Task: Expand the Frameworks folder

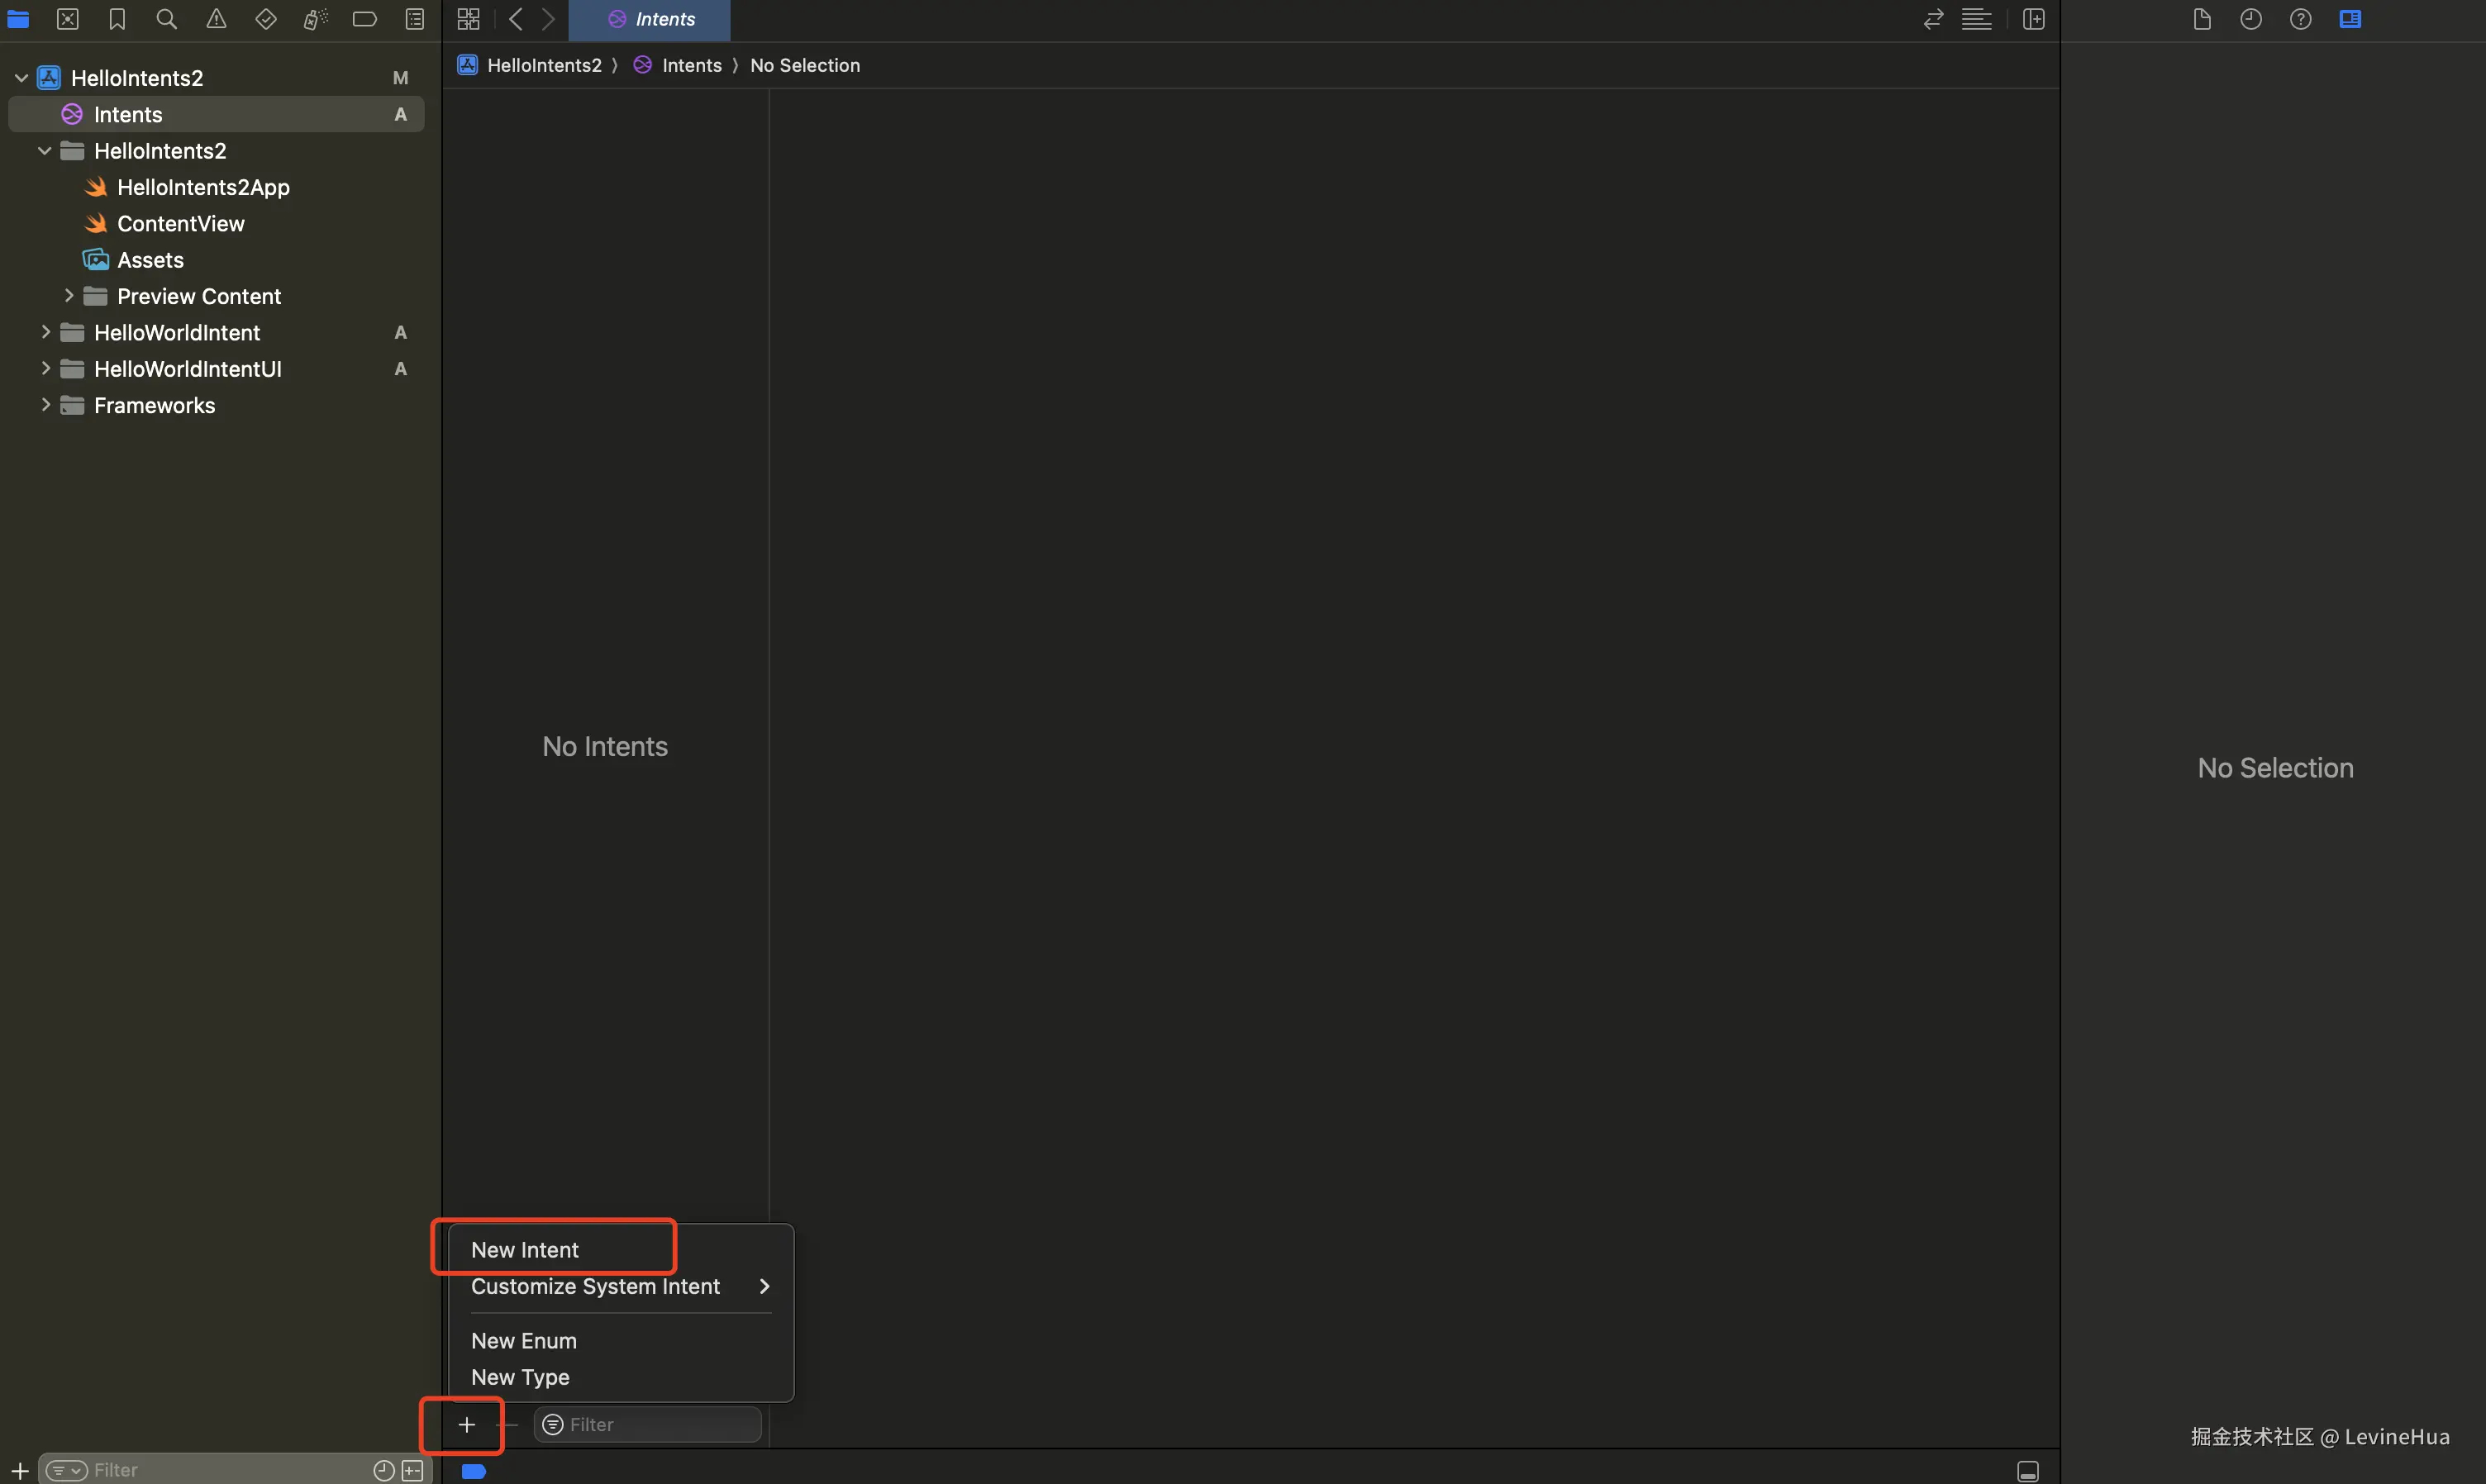Action: 45,405
